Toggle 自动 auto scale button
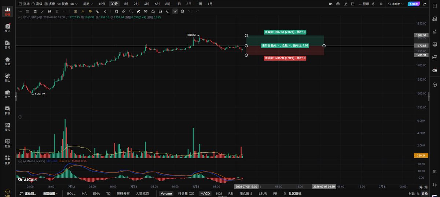The height and width of the screenshot is (197, 440). pos(425,193)
